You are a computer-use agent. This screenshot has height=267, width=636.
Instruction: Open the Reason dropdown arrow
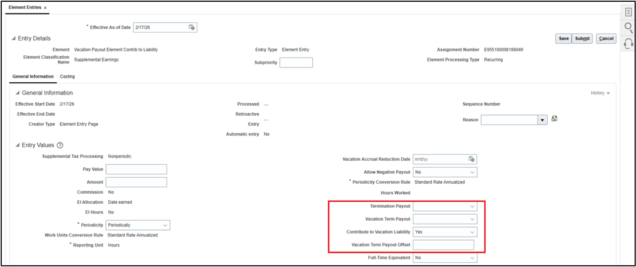542,120
